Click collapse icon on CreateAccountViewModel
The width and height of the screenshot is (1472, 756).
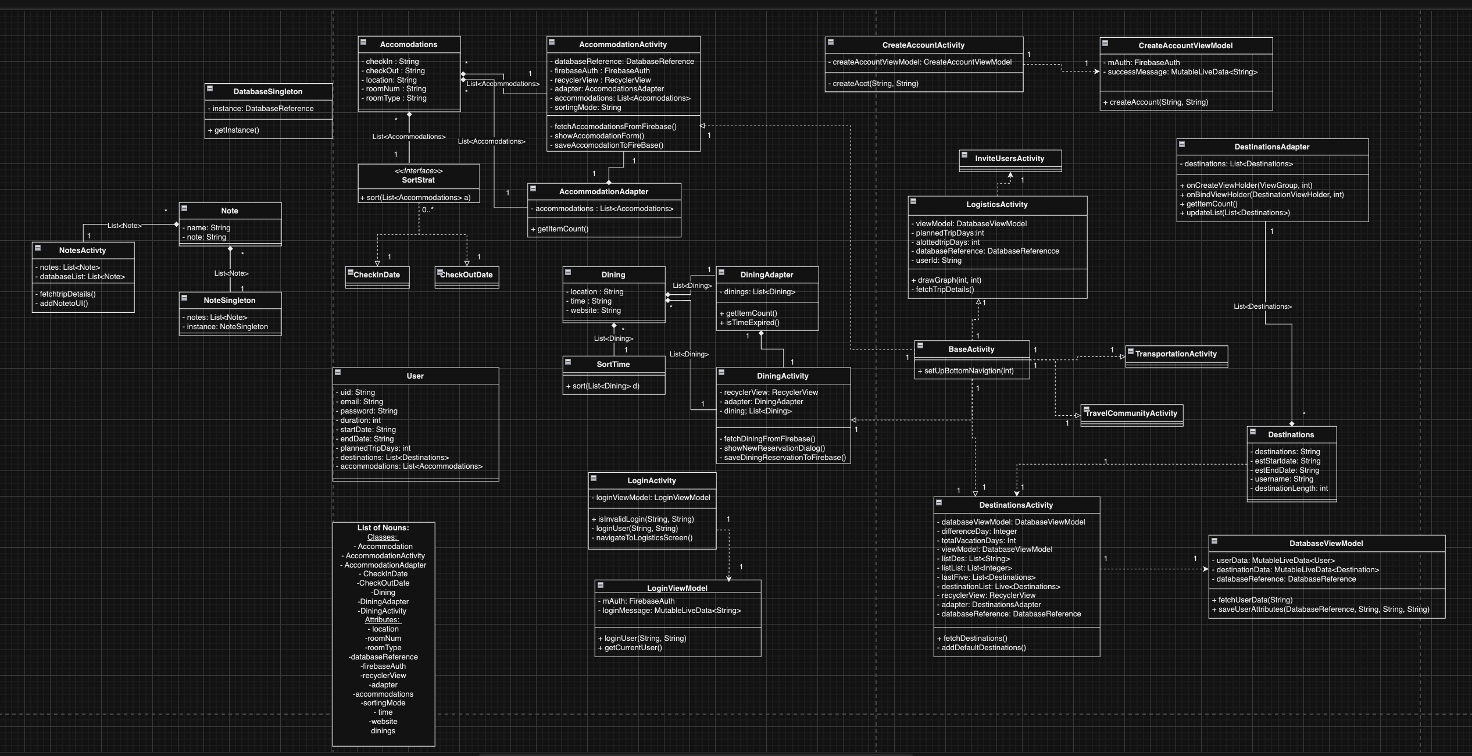coord(1105,43)
